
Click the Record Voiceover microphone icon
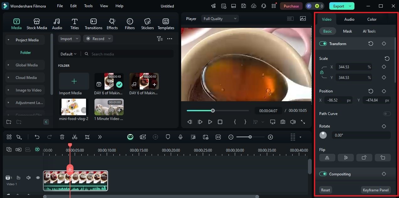pos(181,137)
